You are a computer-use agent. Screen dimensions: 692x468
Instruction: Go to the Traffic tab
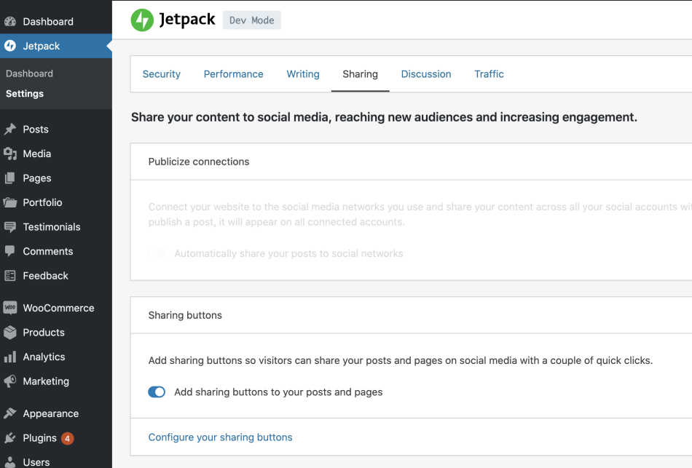pos(489,74)
